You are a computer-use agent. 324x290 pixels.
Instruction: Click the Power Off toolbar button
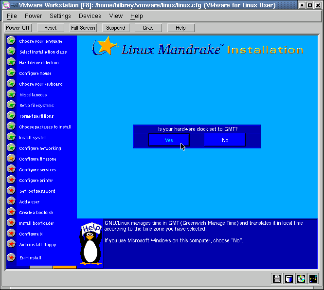pyautogui.click(x=18, y=28)
